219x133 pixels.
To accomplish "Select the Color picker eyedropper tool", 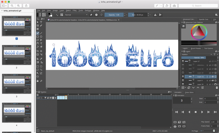I will (x=41, y=59).
